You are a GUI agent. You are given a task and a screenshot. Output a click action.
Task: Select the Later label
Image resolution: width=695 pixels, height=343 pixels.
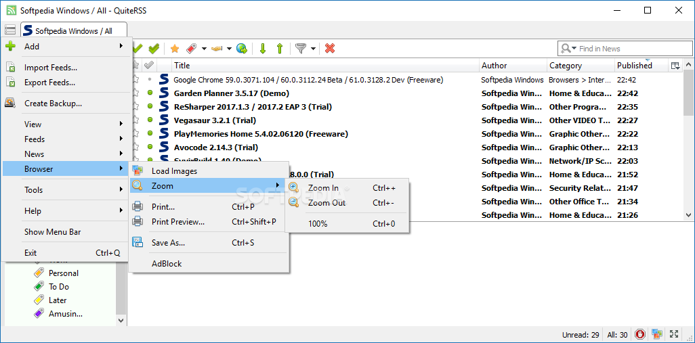pyautogui.click(x=58, y=300)
